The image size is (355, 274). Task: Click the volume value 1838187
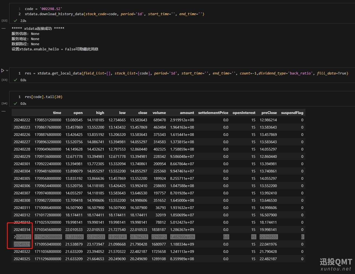tap(159, 230)
